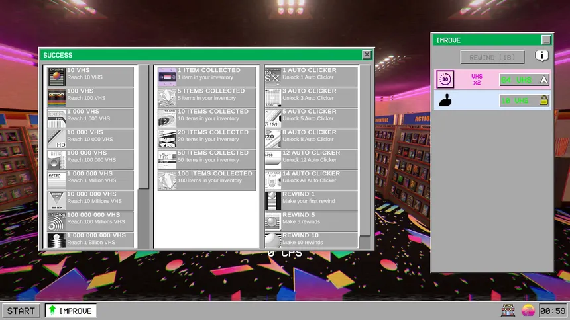Image resolution: width=570 pixels, height=320 pixels.
Task: Click the 5 Auto Clicker T-120 icon
Action: coord(273,118)
